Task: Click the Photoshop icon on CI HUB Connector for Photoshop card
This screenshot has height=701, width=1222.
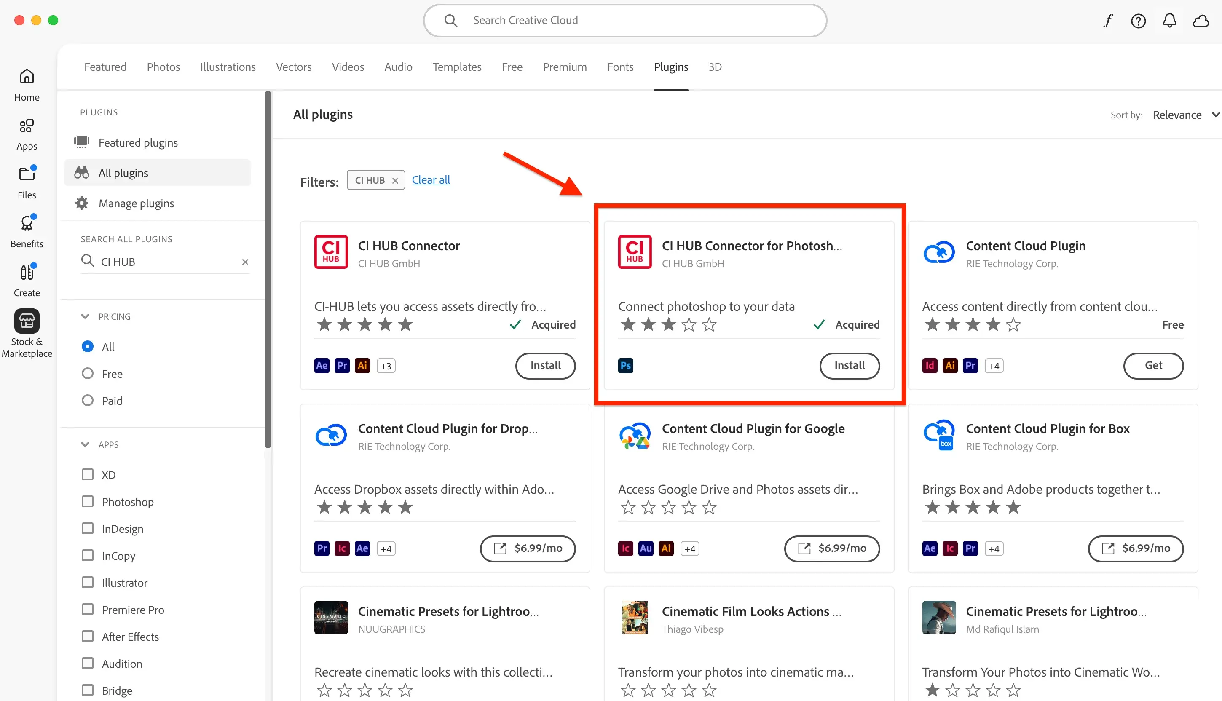Action: 625,365
